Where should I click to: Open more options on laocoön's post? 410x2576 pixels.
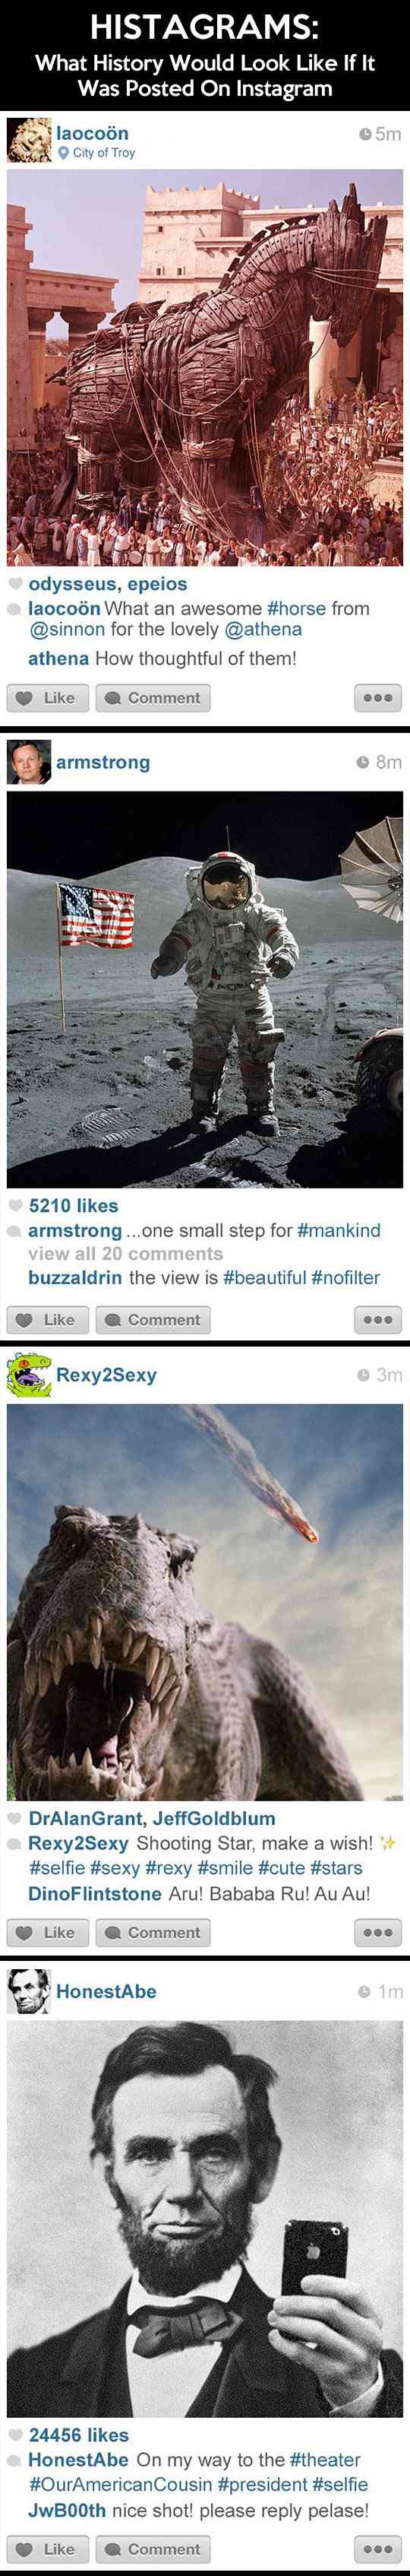coord(378,698)
